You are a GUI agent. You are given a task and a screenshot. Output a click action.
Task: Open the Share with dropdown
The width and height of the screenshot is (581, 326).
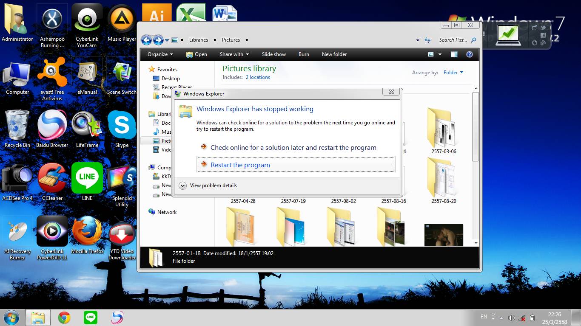point(234,54)
